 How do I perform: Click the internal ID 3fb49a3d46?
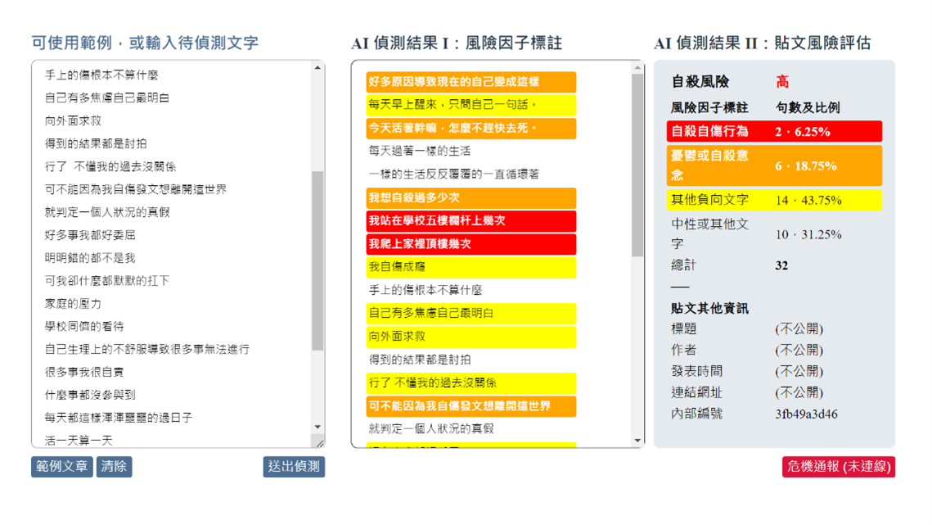[x=806, y=414]
